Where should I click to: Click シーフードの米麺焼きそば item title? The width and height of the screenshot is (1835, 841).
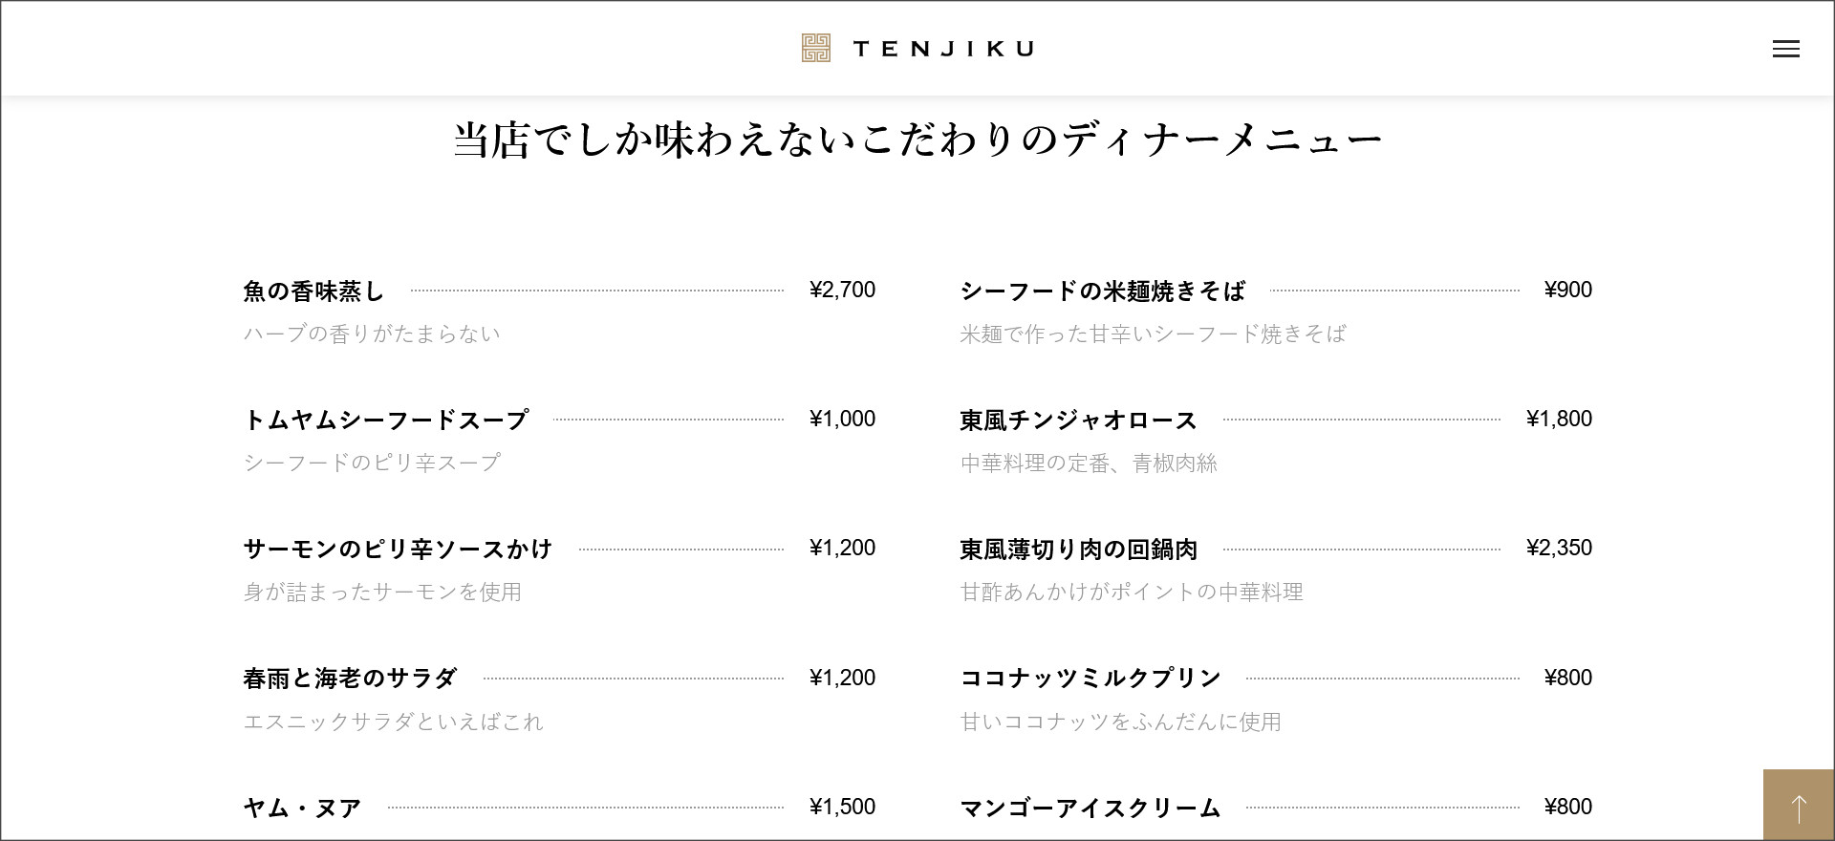pyautogui.click(x=1103, y=291)
